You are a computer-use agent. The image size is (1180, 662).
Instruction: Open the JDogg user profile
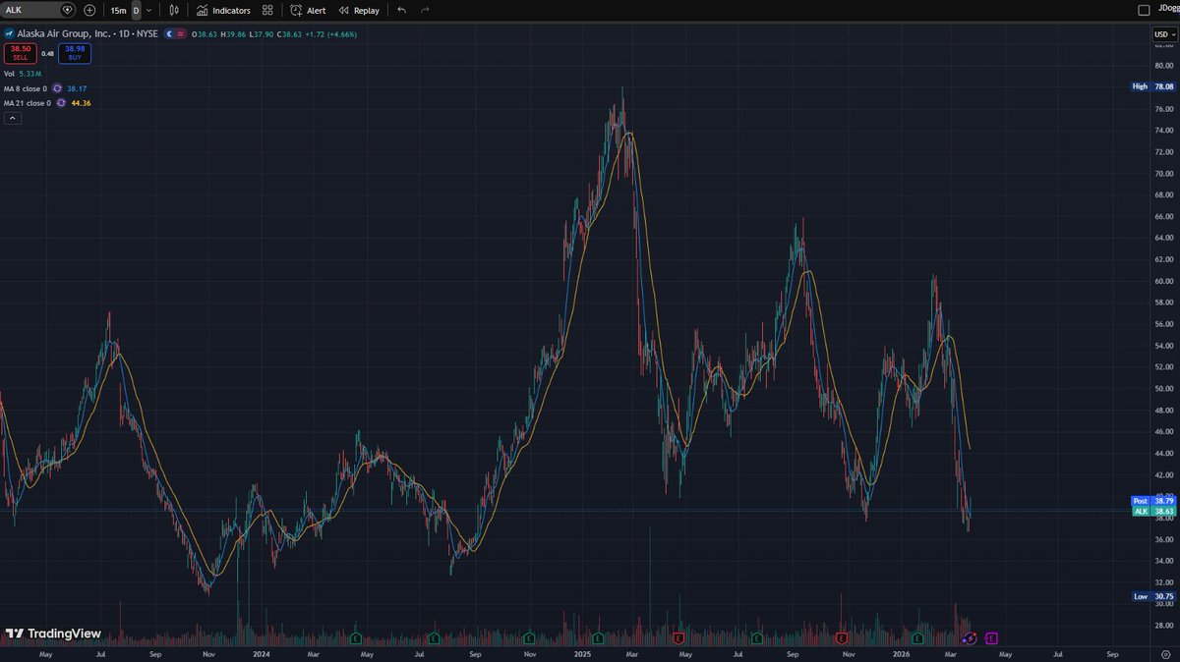coord(1168,10)
